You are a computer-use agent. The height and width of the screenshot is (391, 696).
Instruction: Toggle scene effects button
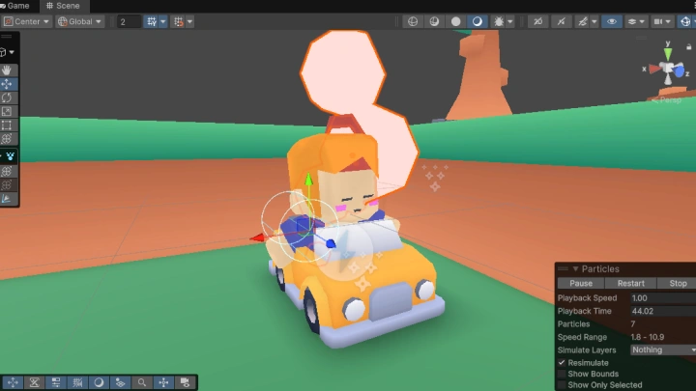click(582, 21)
